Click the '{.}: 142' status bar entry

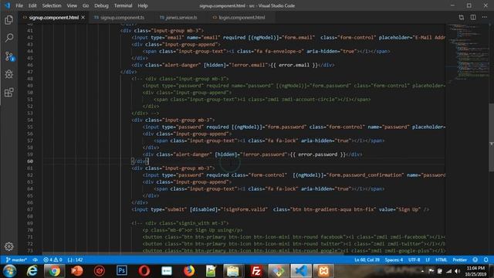coord(76,259)
